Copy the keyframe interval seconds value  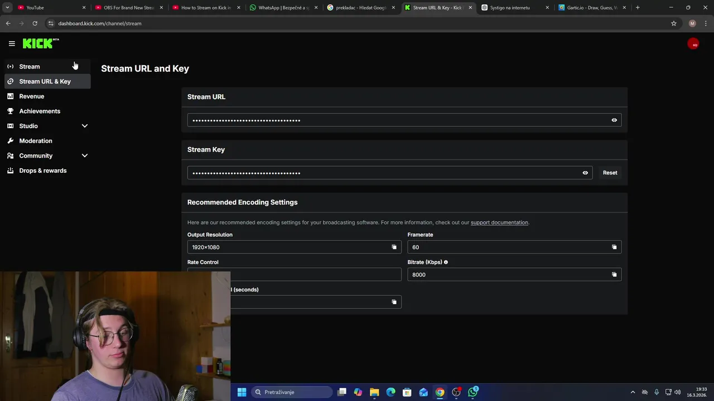(394, 302)
